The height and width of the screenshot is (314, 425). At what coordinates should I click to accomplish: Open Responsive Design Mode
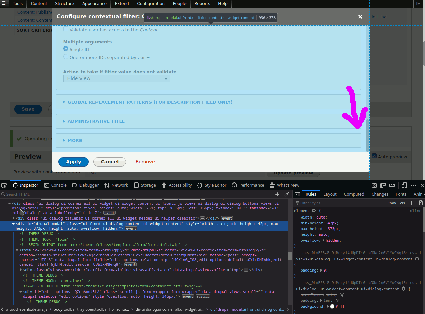pos(404,185)
